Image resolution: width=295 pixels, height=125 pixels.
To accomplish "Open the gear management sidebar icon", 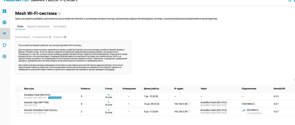I will (4, 56).
